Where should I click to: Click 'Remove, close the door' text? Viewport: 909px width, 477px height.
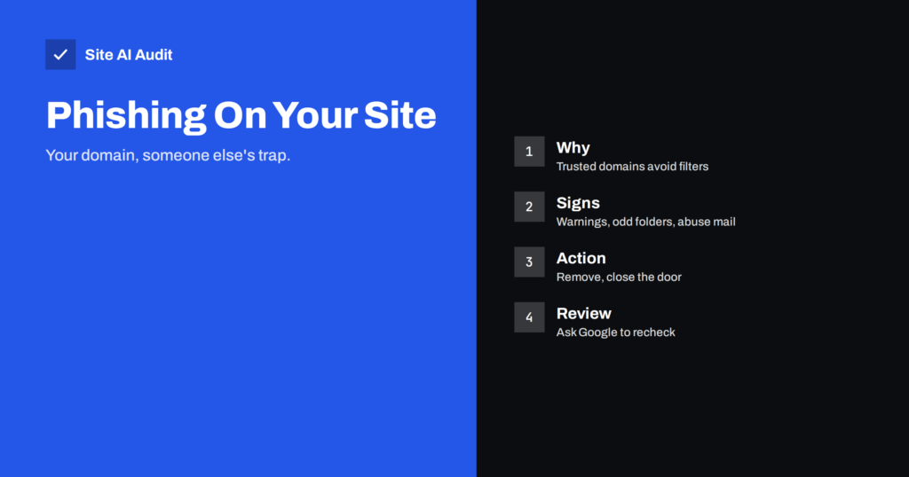tap(619, 278)
